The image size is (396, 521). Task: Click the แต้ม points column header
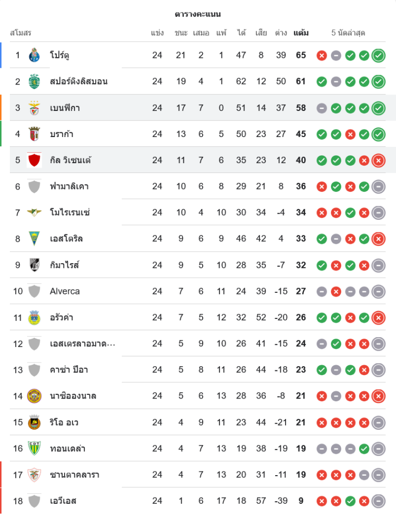301,33
